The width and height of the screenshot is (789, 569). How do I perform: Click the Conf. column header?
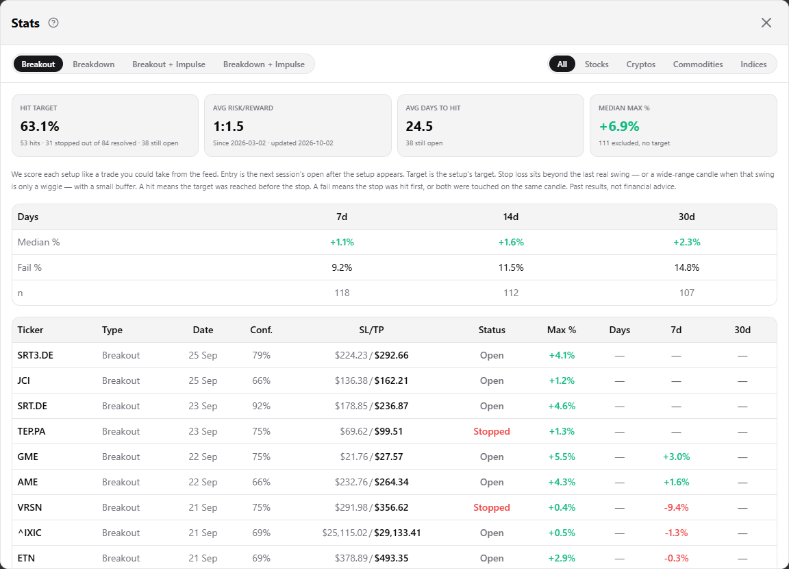coord(261,330)
